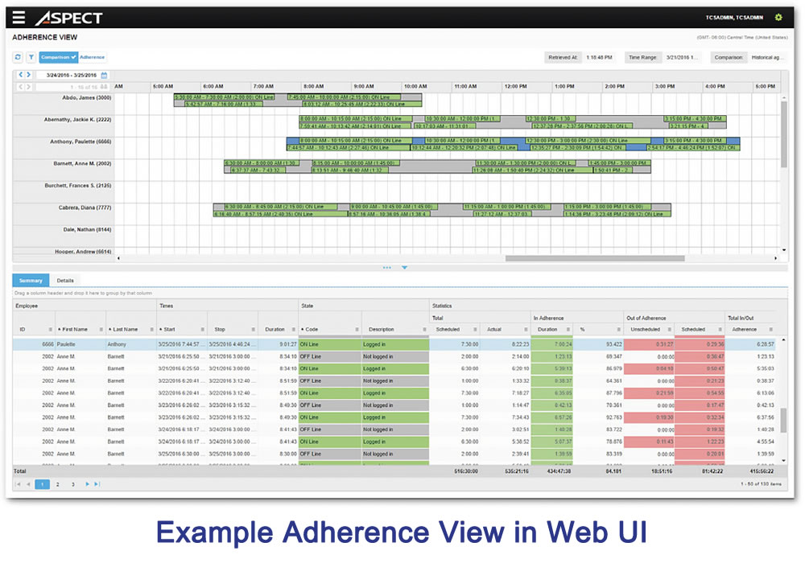The height and width of the screenshot is (563, 805).
Task: Click the ASPECT logo
Action: [x=69, y=18]
